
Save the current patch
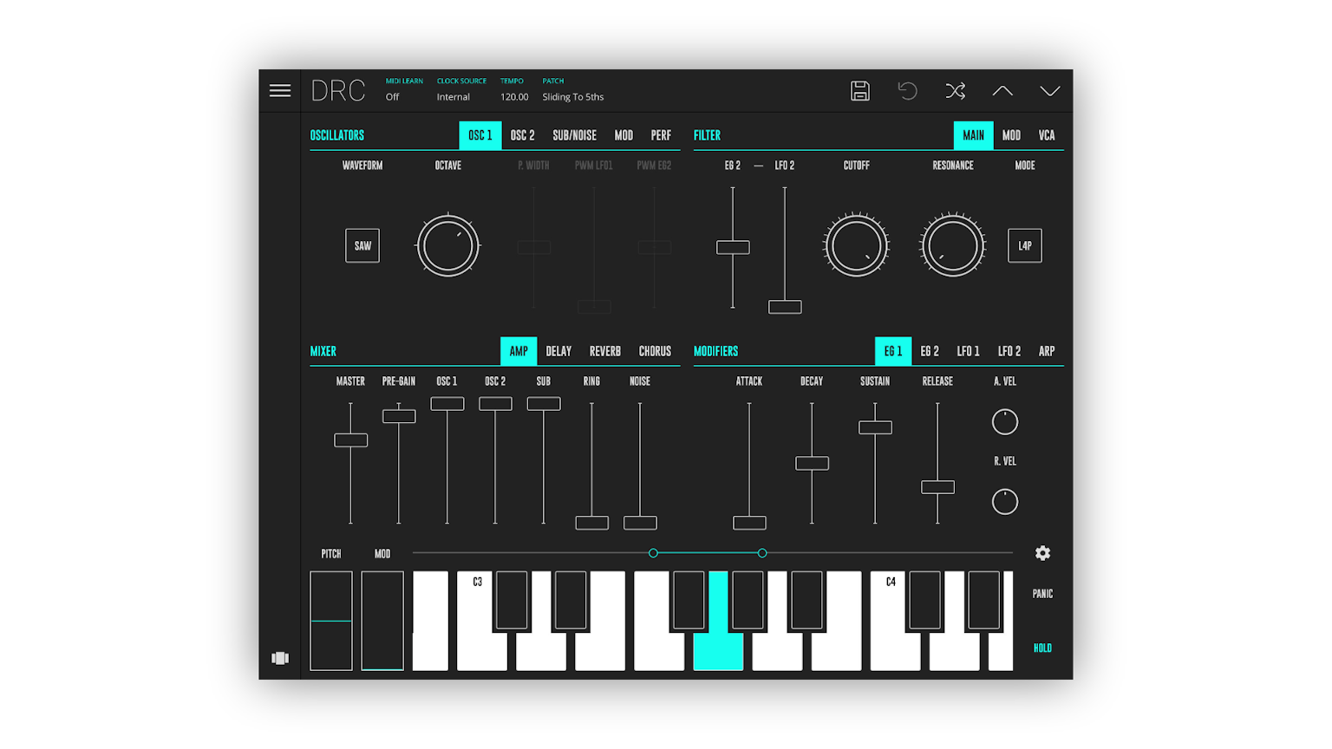(x=859, y=90)
